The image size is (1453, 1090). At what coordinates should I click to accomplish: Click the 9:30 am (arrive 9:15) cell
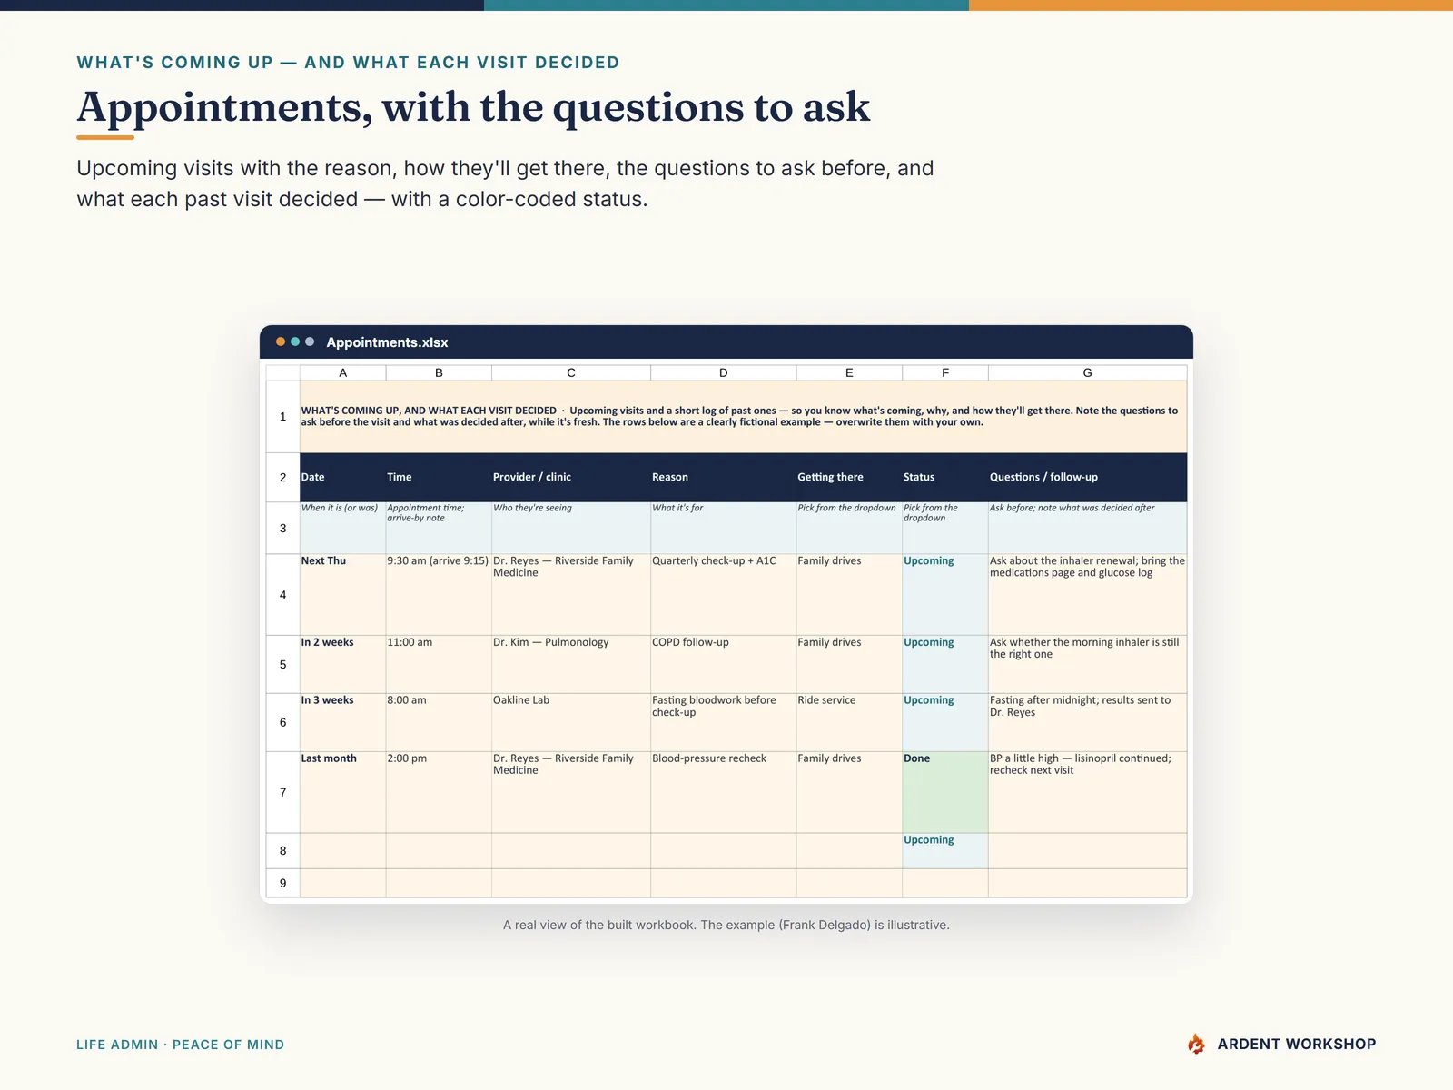[439, 594]
